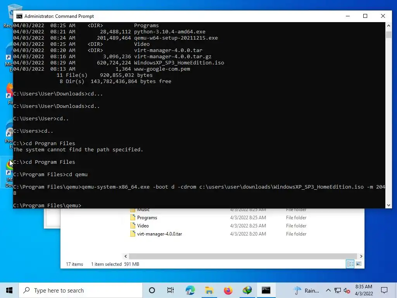Minimize the Command Prompt window
Image resolution: width=397 pixels, height=298 pixels.
tap(348, 16)
